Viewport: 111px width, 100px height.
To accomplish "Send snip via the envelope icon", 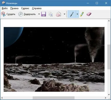I will coord(59,14).
